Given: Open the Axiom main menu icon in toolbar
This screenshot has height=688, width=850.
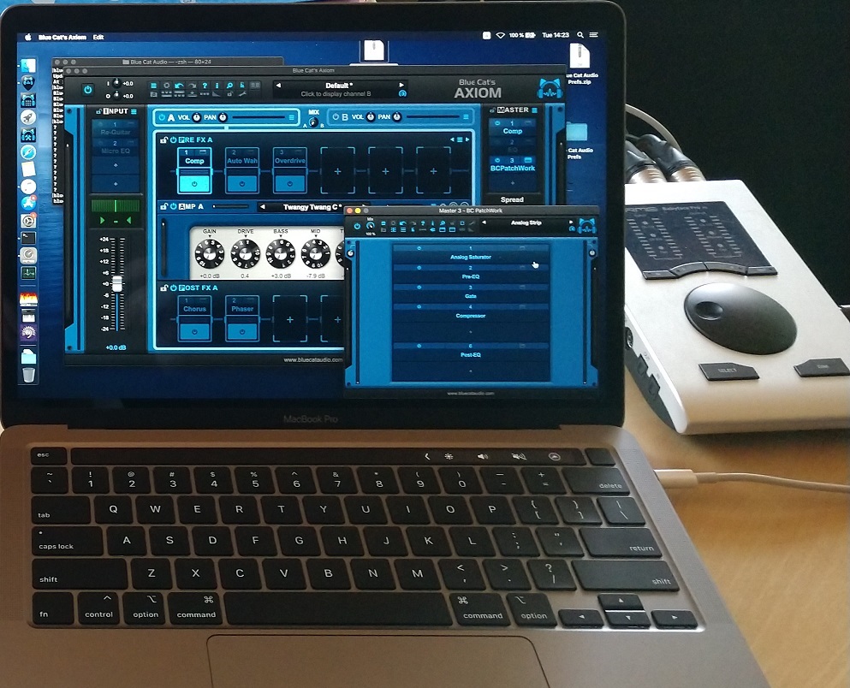Looking at the screenshot, I should pos(153,86).
